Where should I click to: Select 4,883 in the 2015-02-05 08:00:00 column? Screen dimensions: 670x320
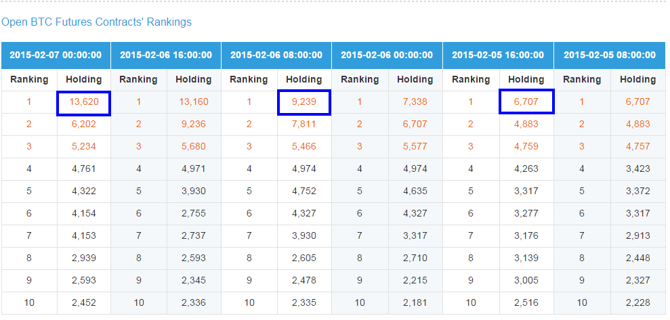click(x=638, y=124)
